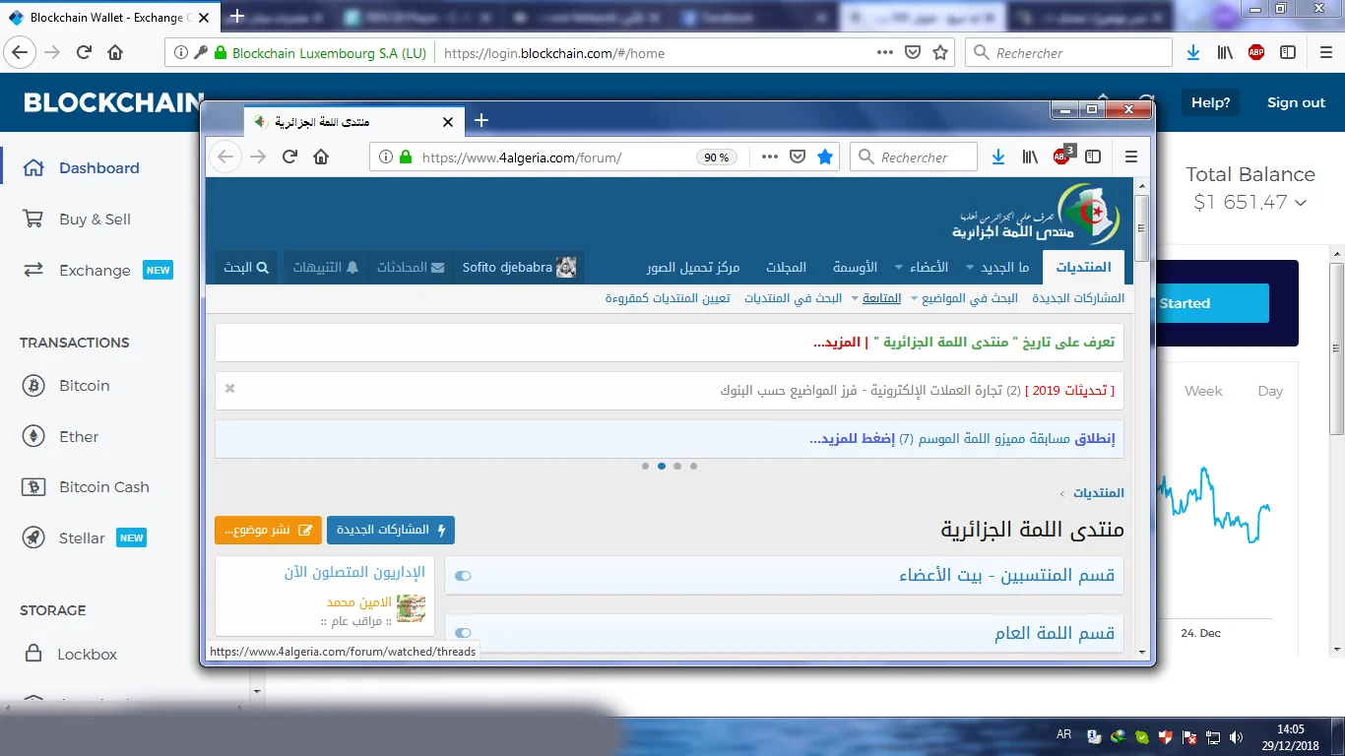Expand the ما الجديد navigation dropdown
This screenshot has width=1345, height=756.
click(x=971, y=268)
